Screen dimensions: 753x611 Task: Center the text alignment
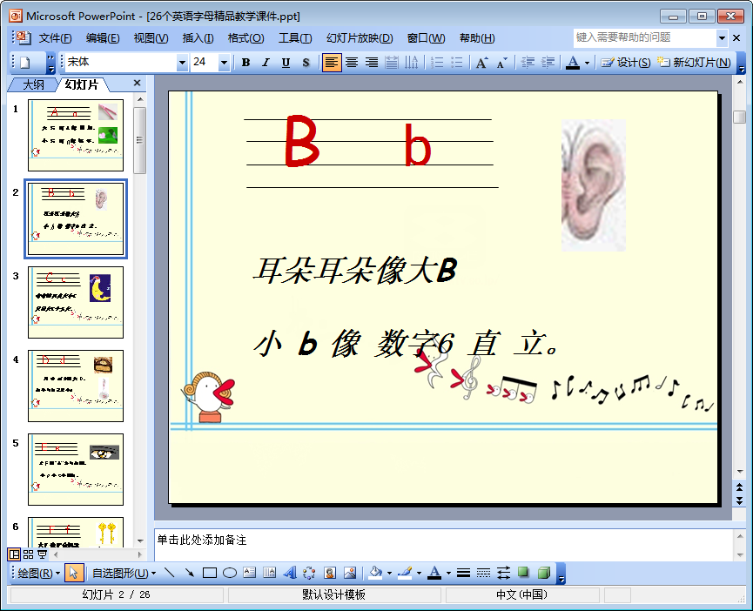[352, 63]
